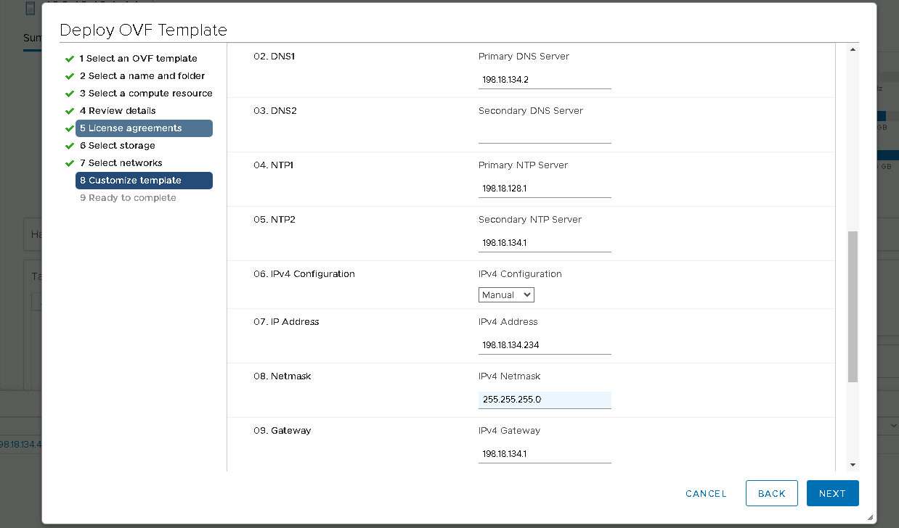Open step 7 Select networks
This screenshot has height=528, width=899.
(x=121, y=163)
